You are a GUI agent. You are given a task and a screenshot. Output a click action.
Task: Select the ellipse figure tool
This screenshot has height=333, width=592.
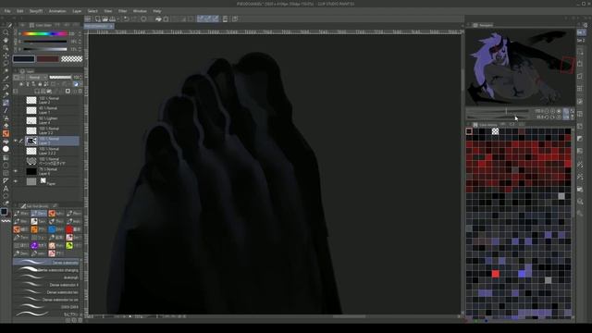coord(6,165)
